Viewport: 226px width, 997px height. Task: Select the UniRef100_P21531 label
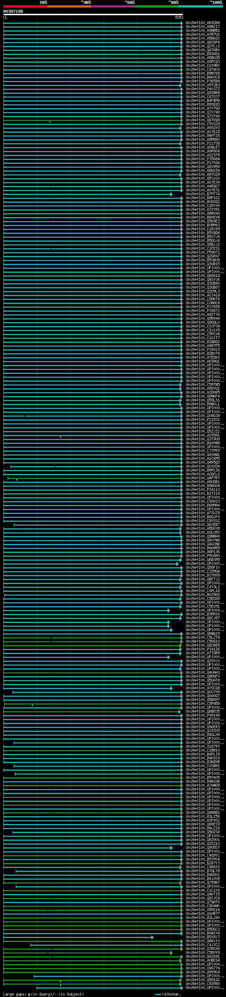(203, 419)
